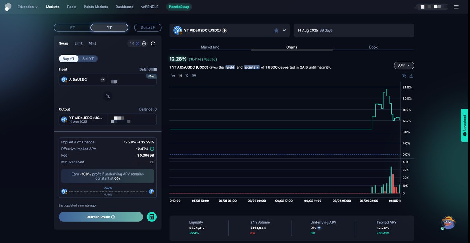Open the slippage settings gear
Screen dimensions: 470x243
click(x=144, y=44)
